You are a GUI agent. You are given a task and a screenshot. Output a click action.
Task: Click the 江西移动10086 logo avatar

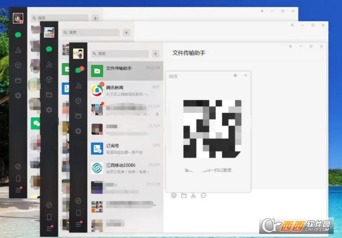click(x=97, y=168)
